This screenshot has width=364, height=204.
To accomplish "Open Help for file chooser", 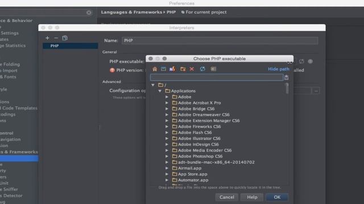I will click(x=252, y=197).
